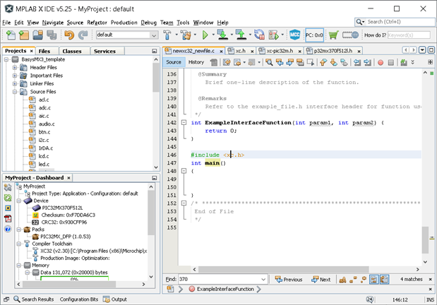The image size is (437, 305).
Task: Click the green Run Project icon
Action: click(x=205, y=35)
